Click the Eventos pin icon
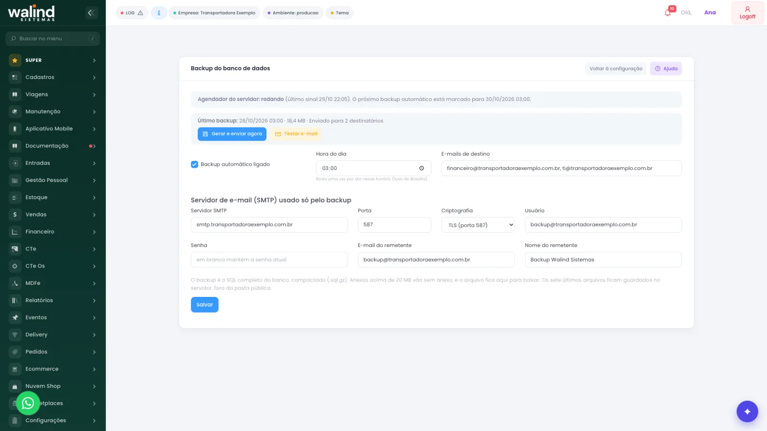Screen dimensions: 767x431 (15, 318)
